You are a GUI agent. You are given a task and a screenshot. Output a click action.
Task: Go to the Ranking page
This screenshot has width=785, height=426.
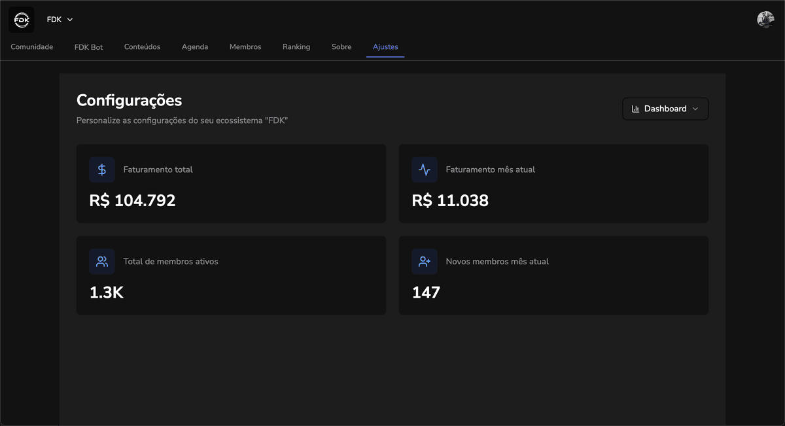[296, 46]
